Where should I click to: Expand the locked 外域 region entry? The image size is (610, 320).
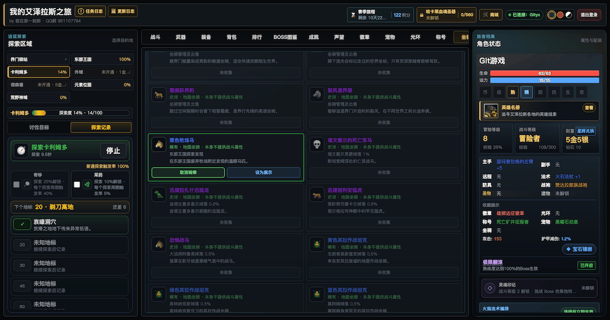coord(102,72)
